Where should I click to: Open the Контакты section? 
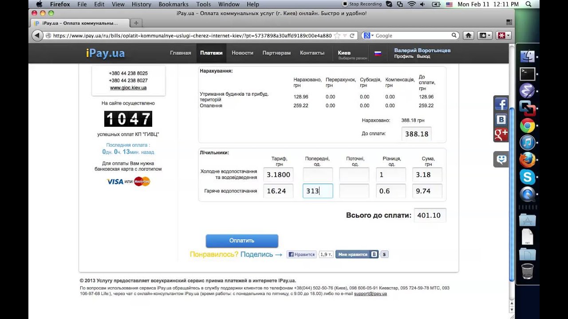312,53
